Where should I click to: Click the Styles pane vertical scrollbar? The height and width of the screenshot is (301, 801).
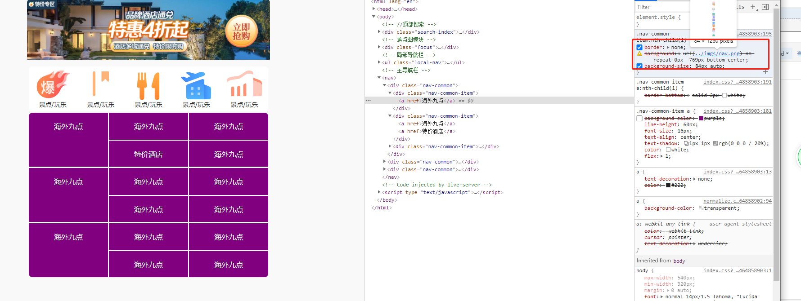[x=776, y=144]
